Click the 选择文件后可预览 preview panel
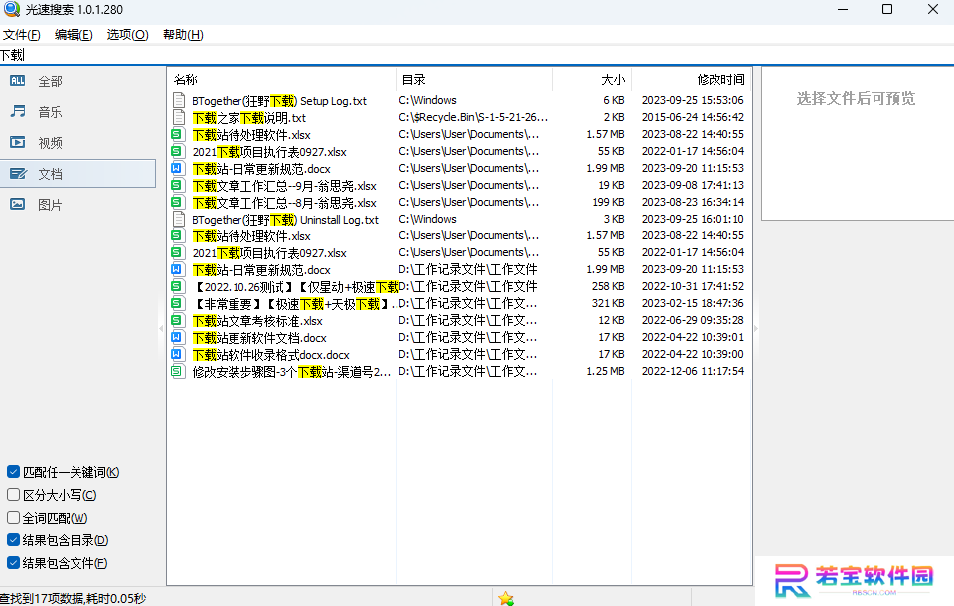 pos(857,144)
